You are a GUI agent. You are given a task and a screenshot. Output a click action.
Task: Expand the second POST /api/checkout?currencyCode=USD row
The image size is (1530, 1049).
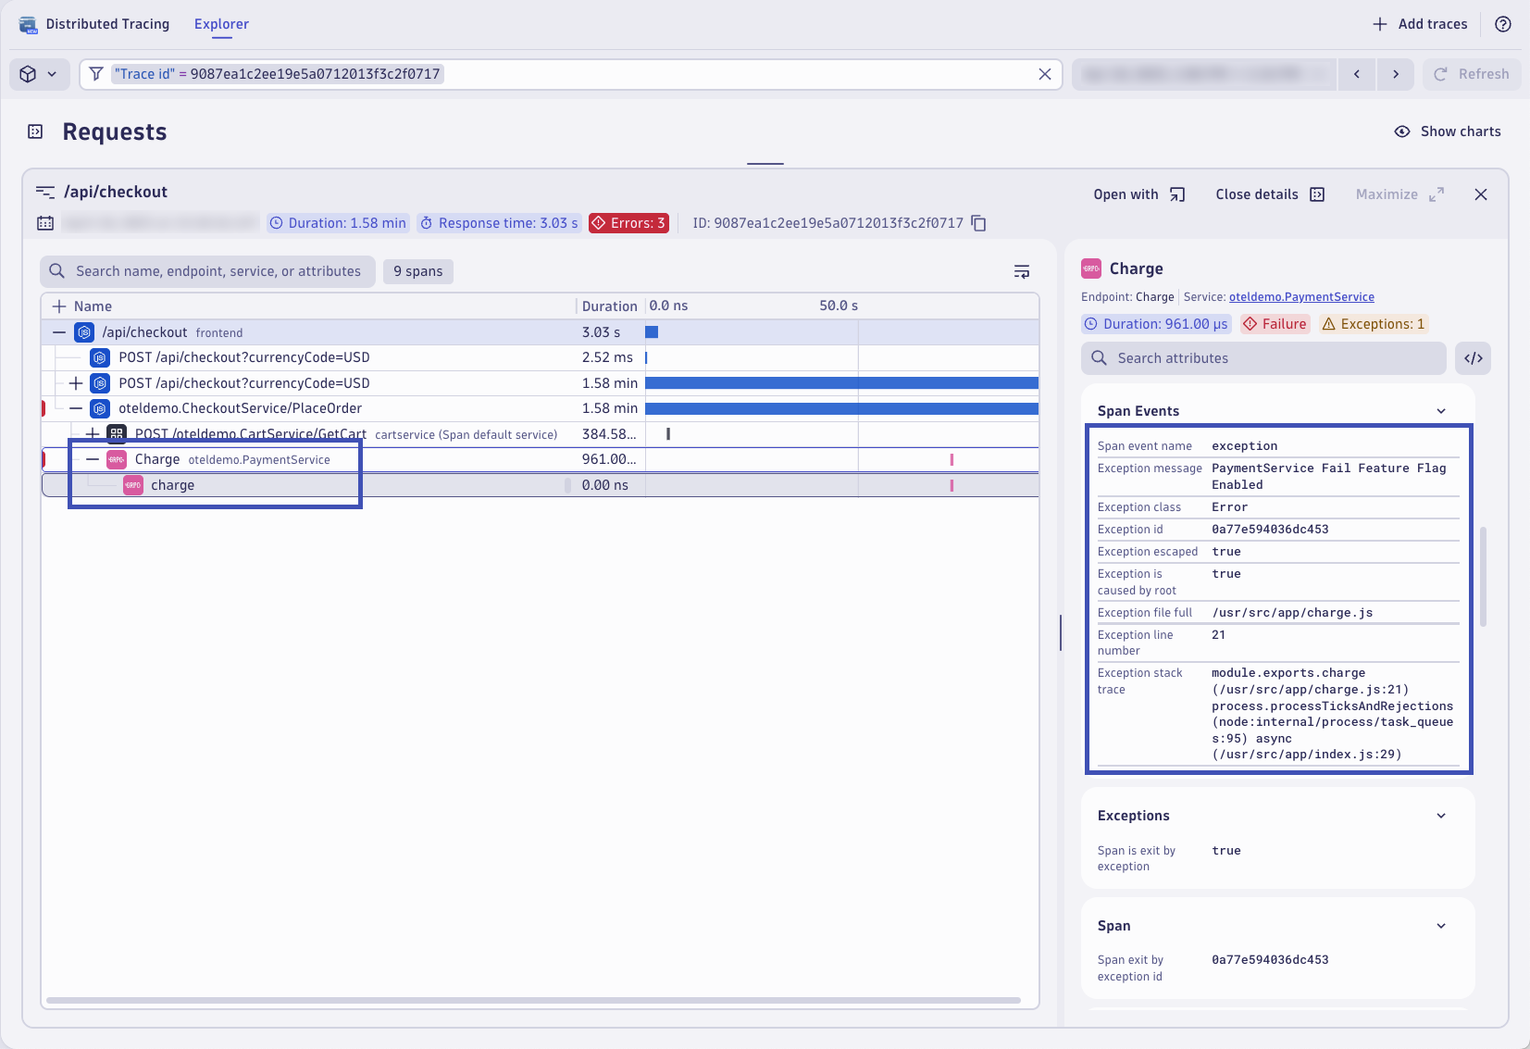pos(76,383)
